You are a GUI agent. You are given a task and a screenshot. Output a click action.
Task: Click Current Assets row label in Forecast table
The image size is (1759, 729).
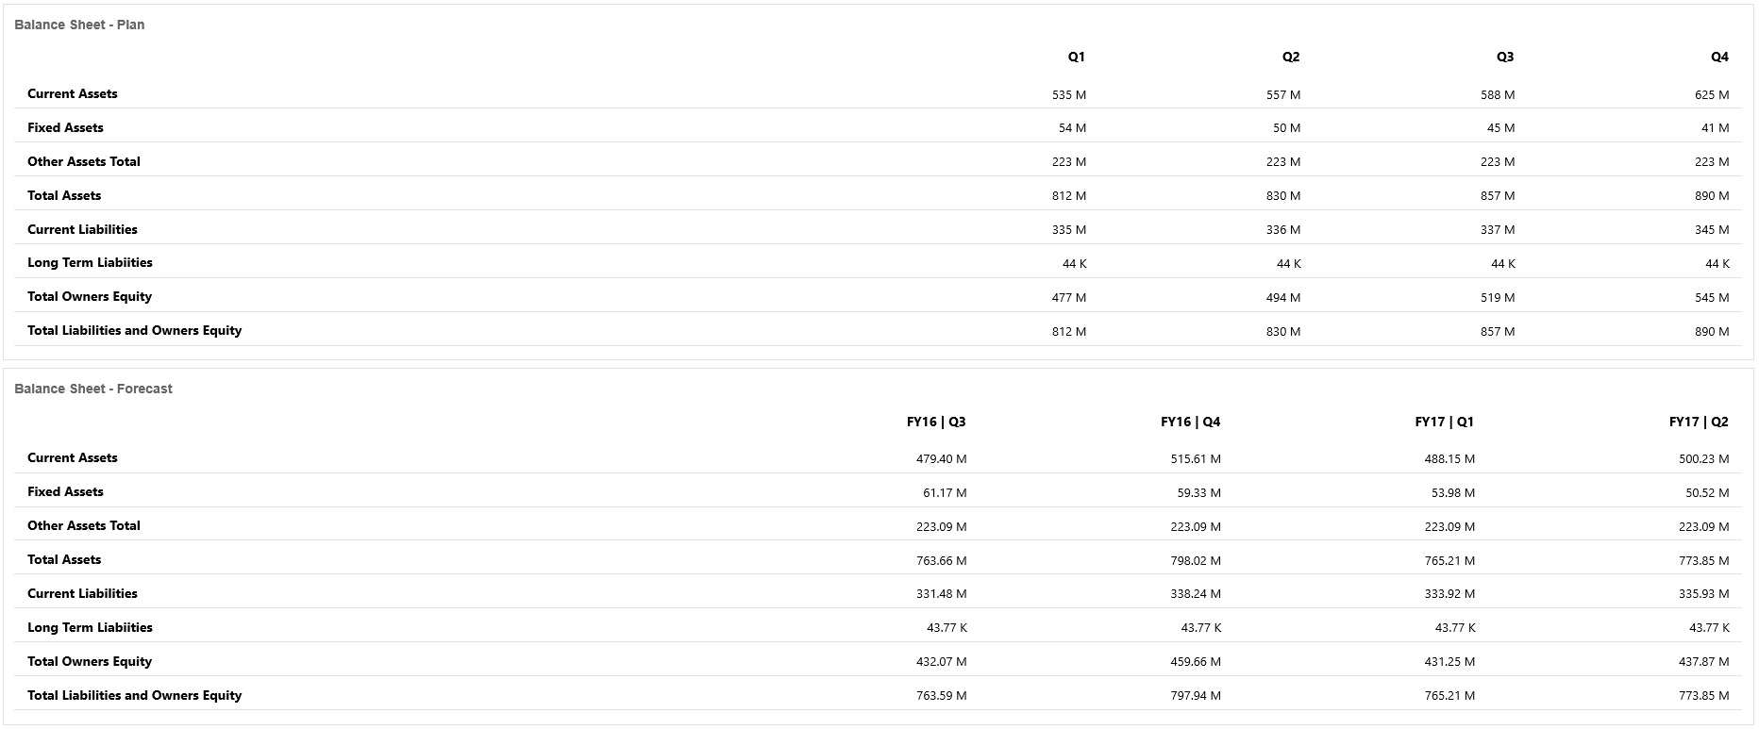[73, 457]
